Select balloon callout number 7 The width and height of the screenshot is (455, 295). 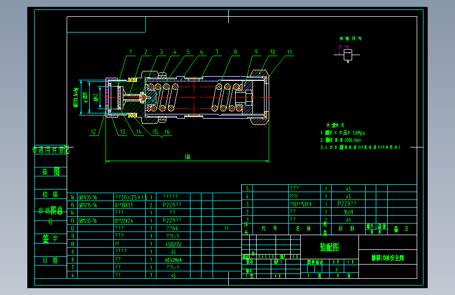pos(217,51)
